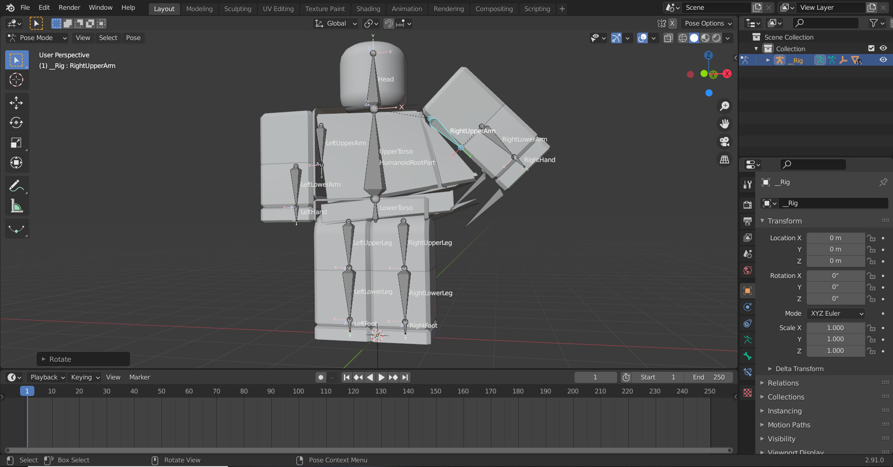The image size is (893, 467).
Task: Activate the Annotate tool
Action: [17, 186]
